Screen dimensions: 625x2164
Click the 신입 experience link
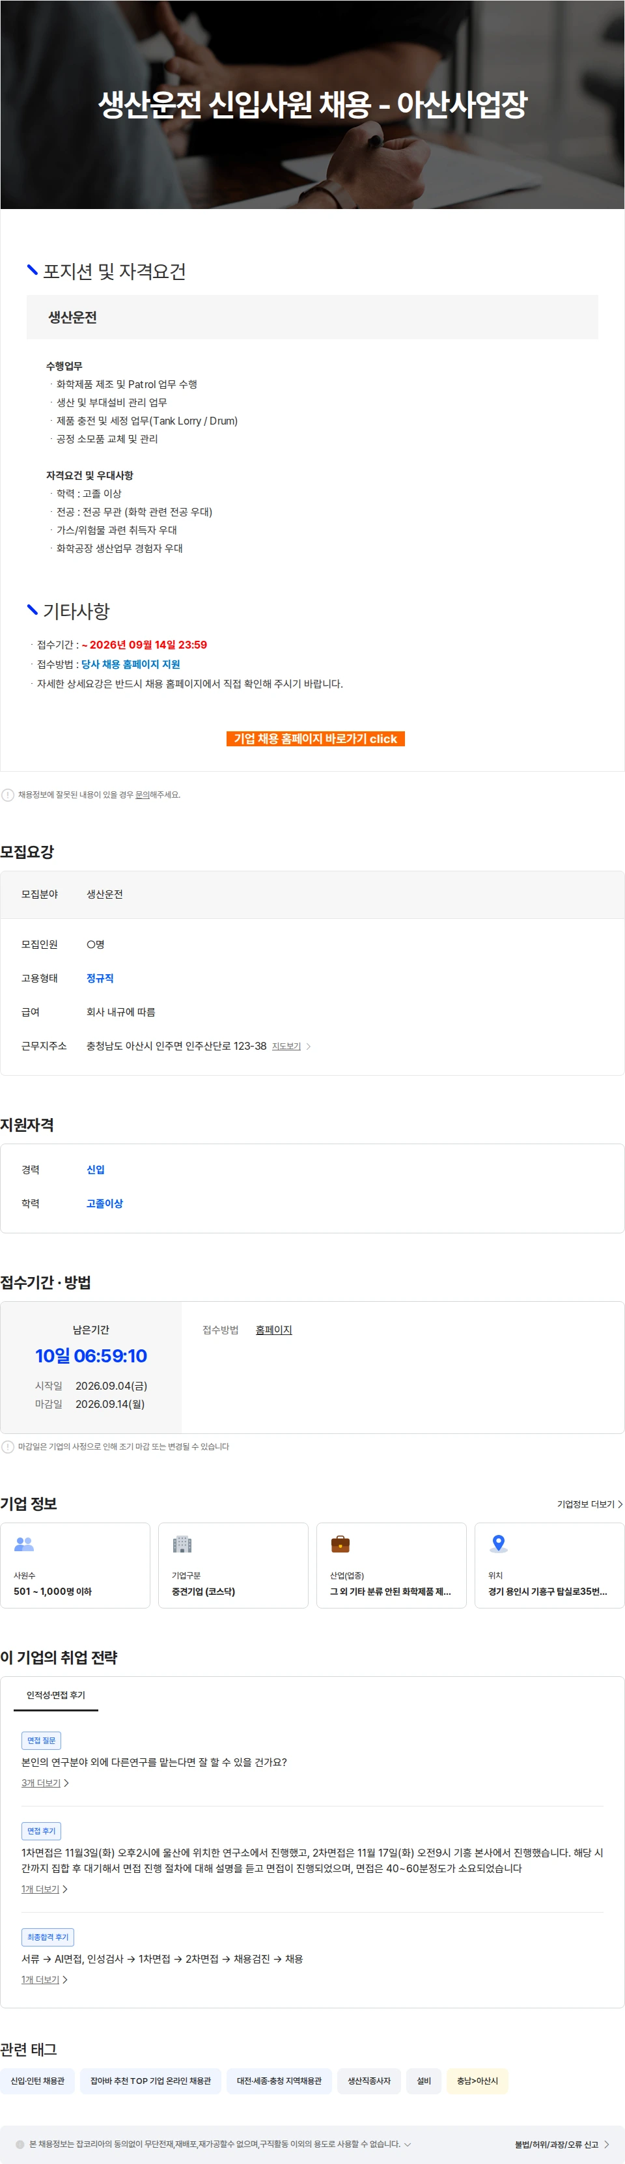click(x=96, y=1170)
